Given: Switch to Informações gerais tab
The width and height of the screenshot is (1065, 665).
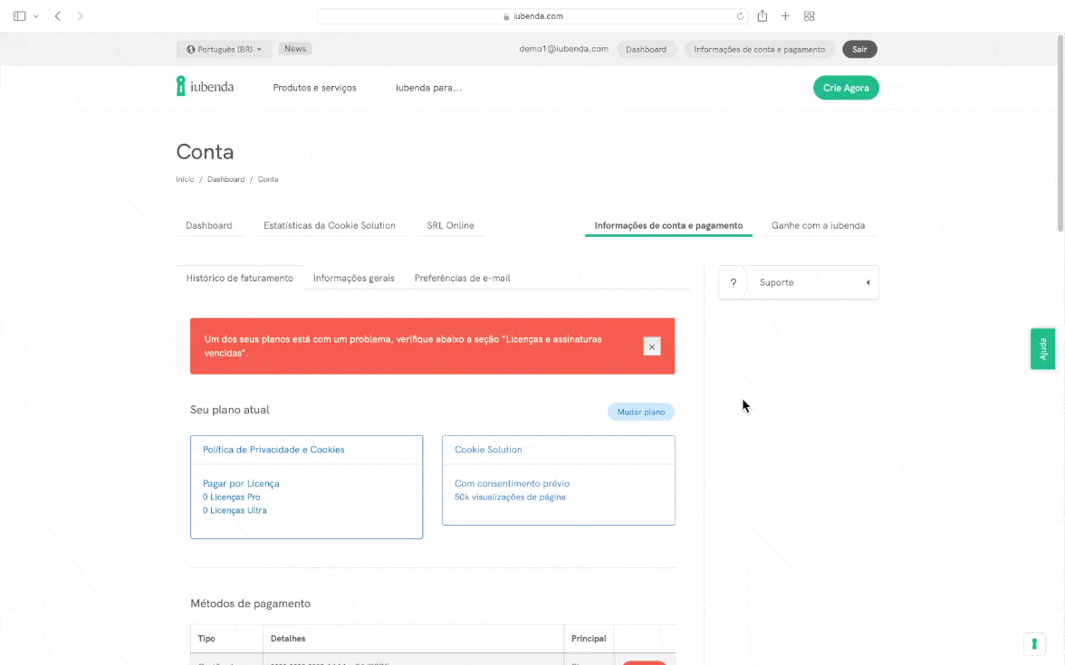Looking at the screenshot, I should [353, 278].
